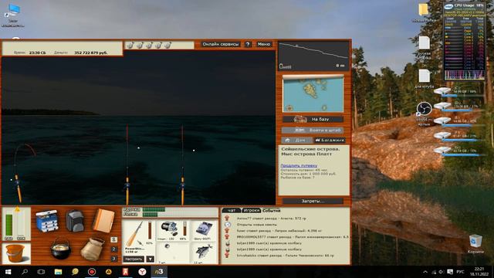Click the red record taskbar icon
Image resolution: width=494 pixels, height=278 pixels.
(x=92, y=272)
